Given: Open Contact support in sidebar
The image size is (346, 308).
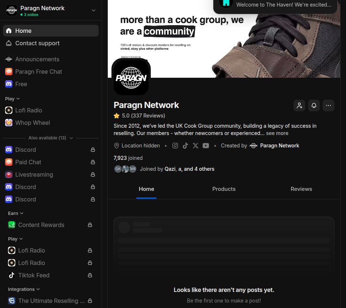Looking at the screenshot, I should click(51, 43).
